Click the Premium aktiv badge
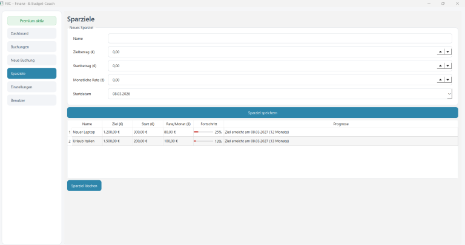 pos(31,21)
